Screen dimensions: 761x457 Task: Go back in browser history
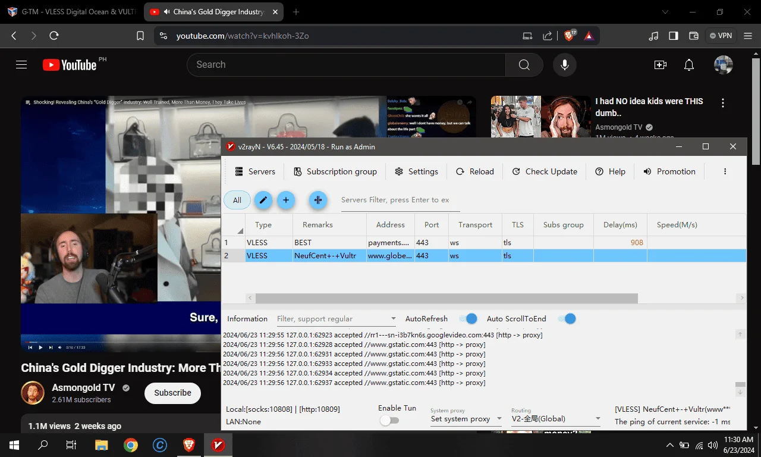coord(14,36)
